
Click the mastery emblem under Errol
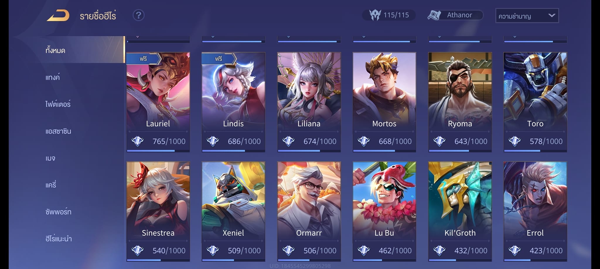514,251
